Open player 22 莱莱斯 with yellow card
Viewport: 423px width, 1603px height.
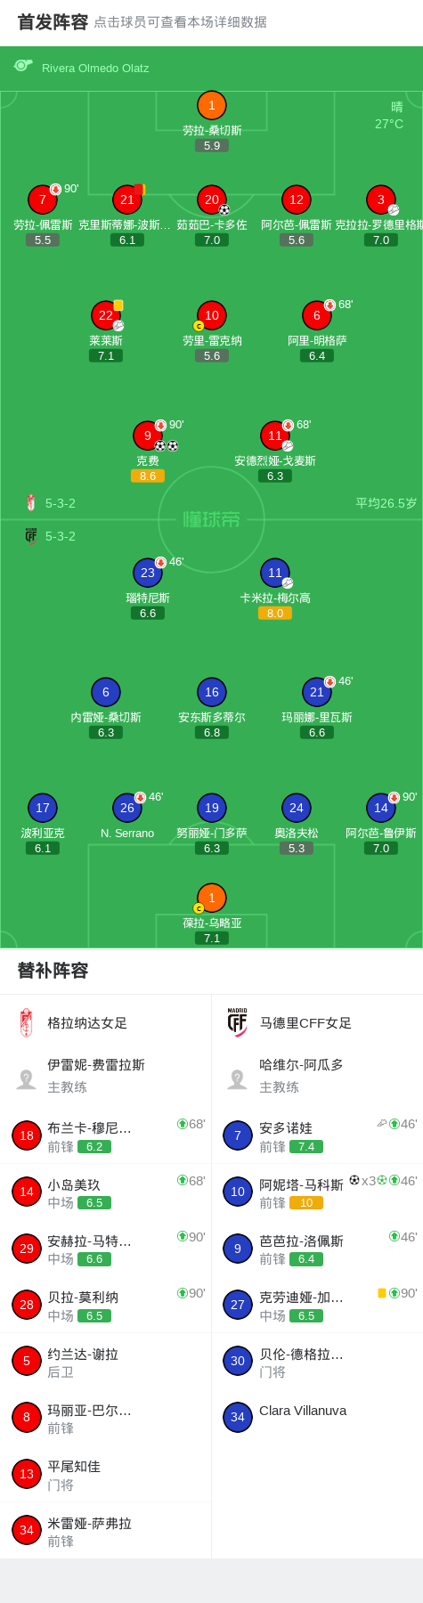pos(106,315)
